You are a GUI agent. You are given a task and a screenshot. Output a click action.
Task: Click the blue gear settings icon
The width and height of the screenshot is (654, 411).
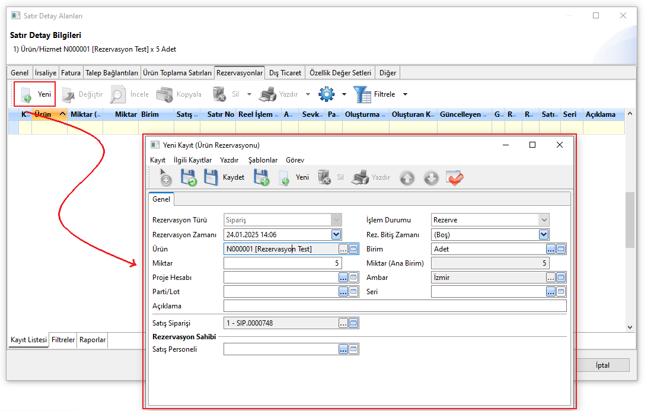[326, 94]
